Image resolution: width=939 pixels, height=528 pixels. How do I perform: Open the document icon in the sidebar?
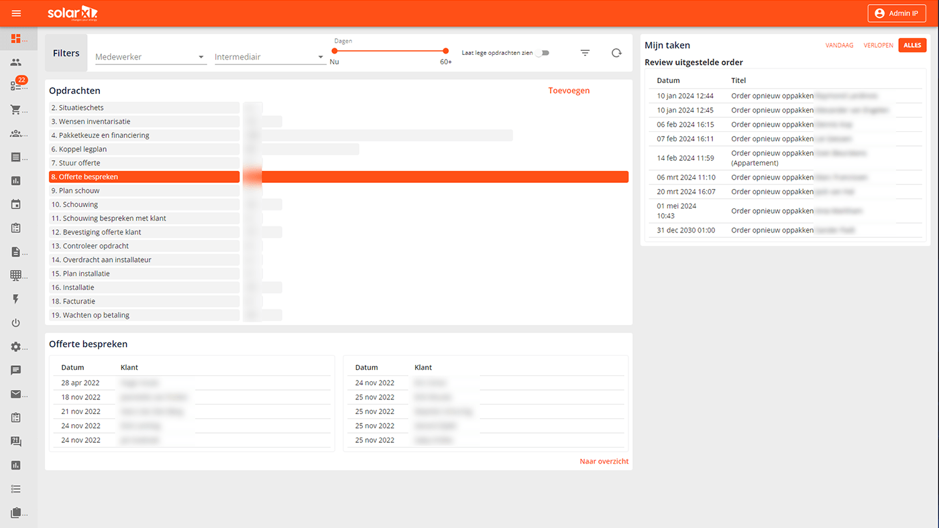click(x=16, y=252)
